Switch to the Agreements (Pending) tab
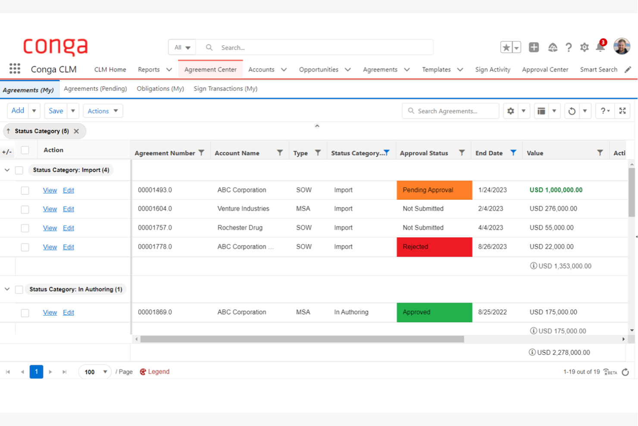 95,88
